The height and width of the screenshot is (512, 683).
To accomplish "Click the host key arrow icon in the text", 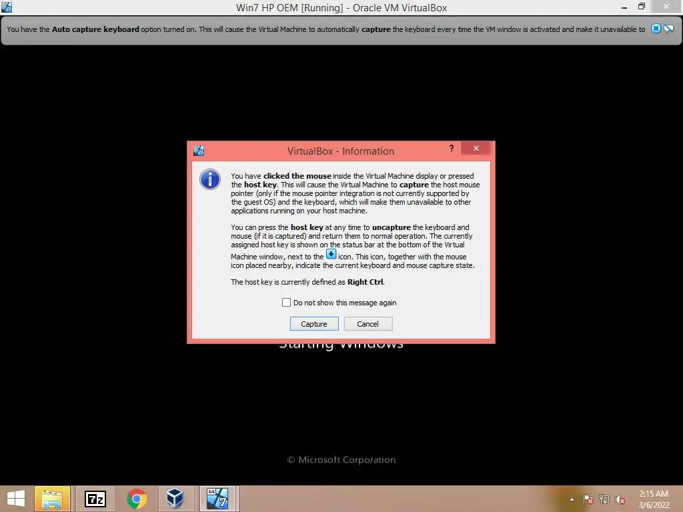I will pyautogui.click(x=331, y=254).
